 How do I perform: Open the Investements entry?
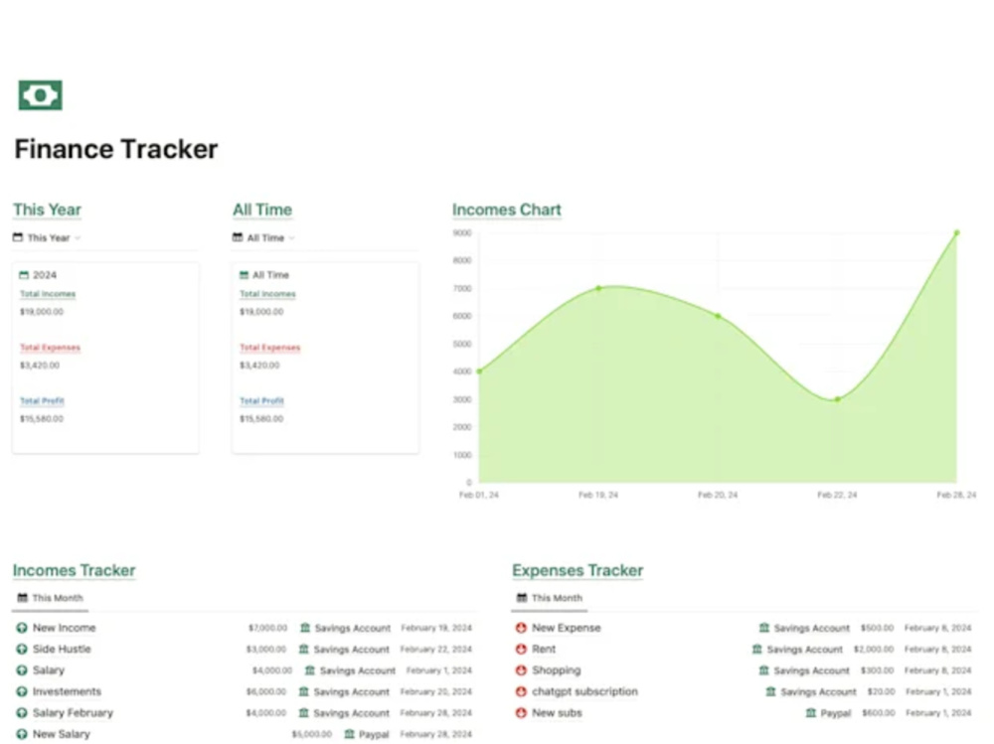tap(68, 691)
